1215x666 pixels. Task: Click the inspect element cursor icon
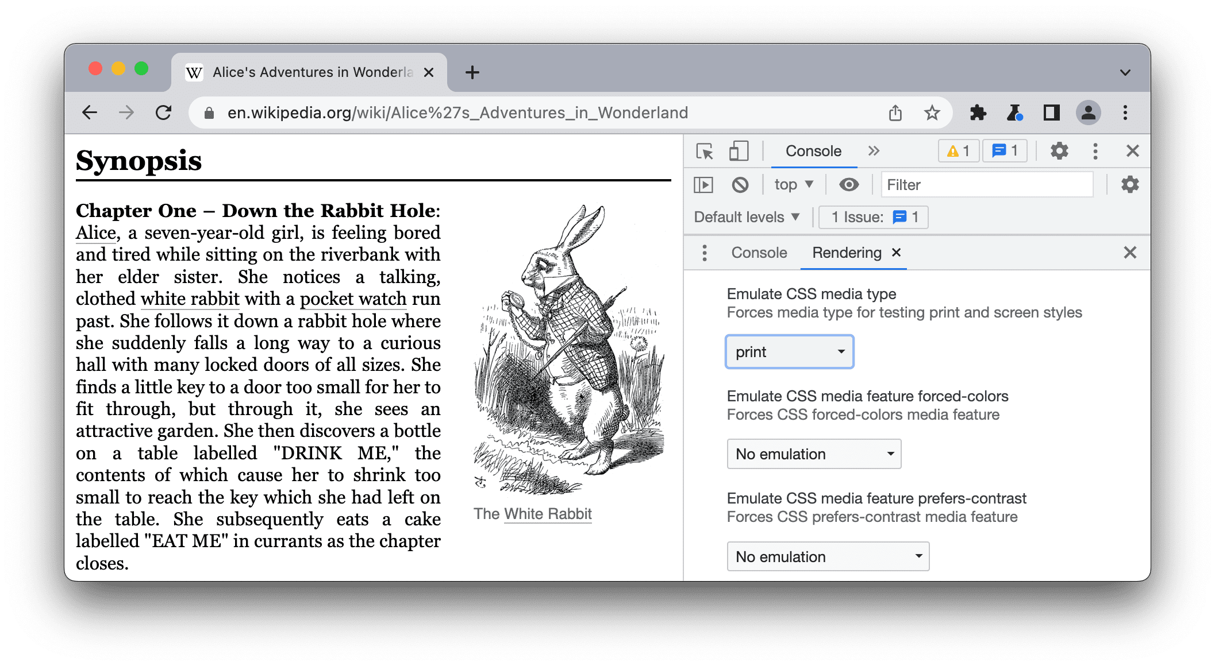coord(705,151)
